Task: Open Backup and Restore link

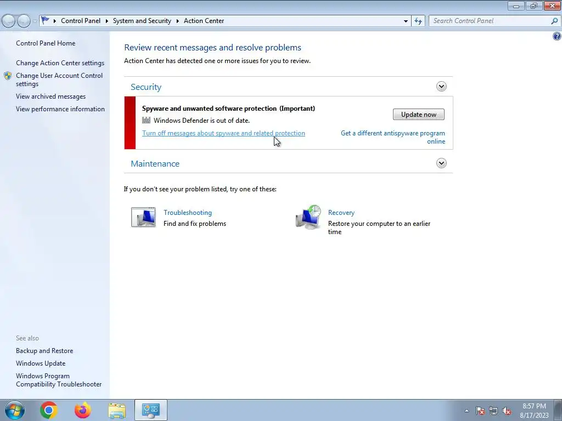Action: 44,351
